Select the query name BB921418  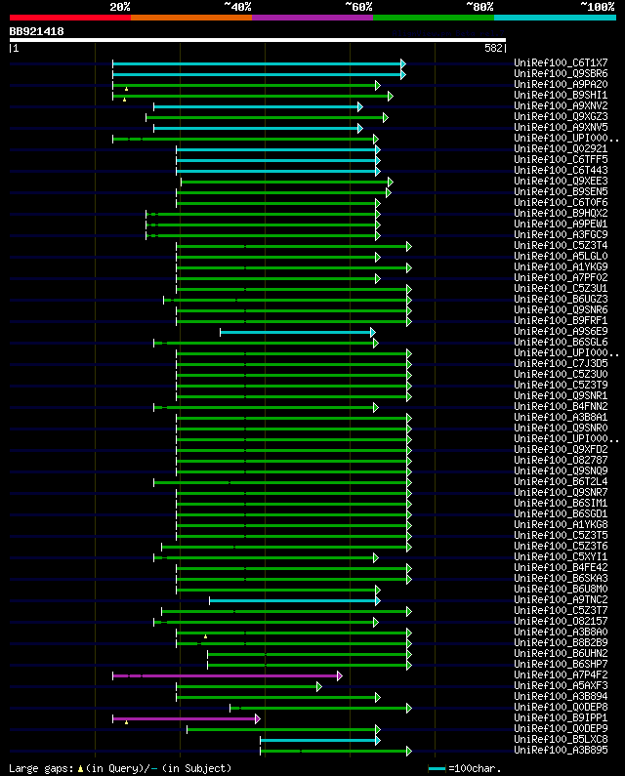(37, 31)
